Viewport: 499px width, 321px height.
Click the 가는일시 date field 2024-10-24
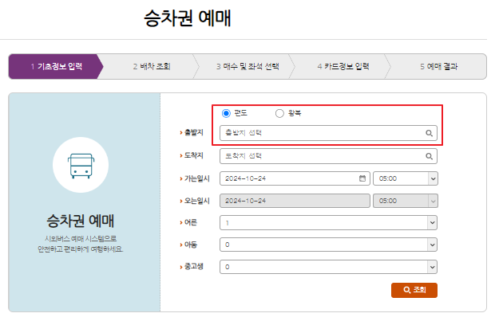click(295, 178)
